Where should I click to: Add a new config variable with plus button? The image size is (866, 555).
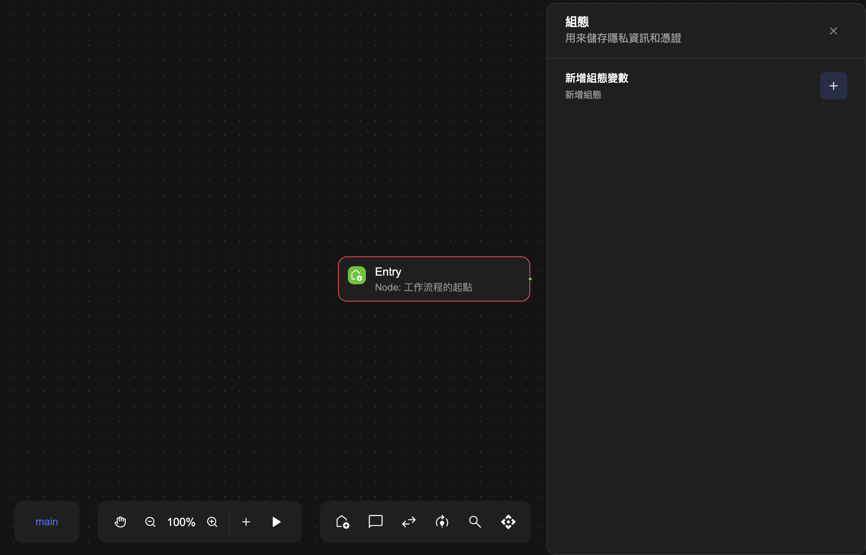tap(833, 86)
